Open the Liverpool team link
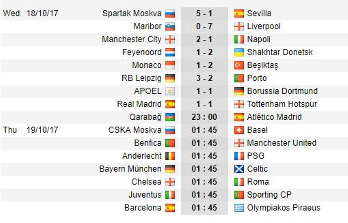Viewport: 348px width, 223px height. tap(264, 26)
